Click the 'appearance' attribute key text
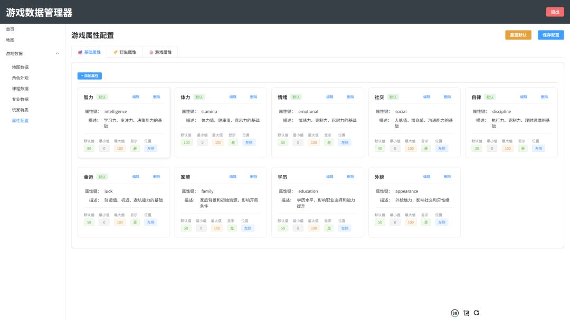This screenshot has height=320, width=570. [406, 191]
